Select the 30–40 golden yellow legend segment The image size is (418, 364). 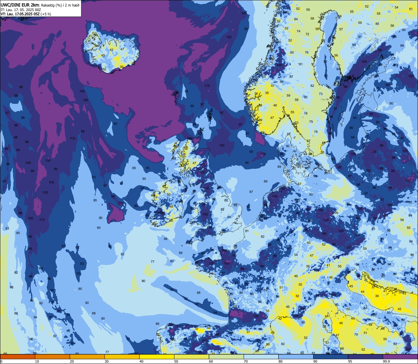coord(122,357)
